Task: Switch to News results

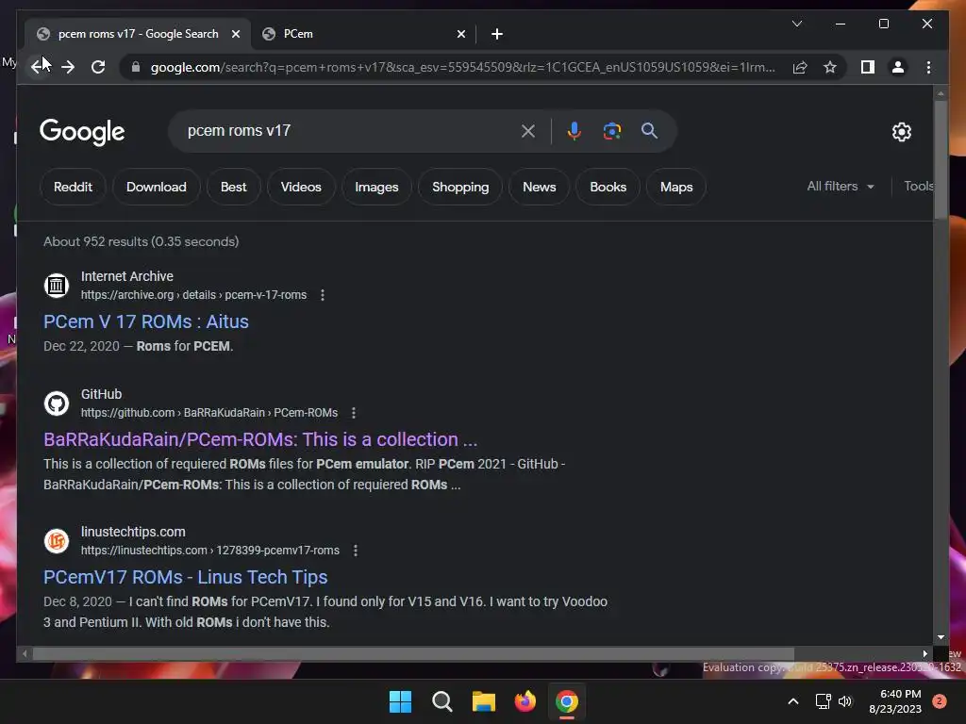Action: [539, 187]
